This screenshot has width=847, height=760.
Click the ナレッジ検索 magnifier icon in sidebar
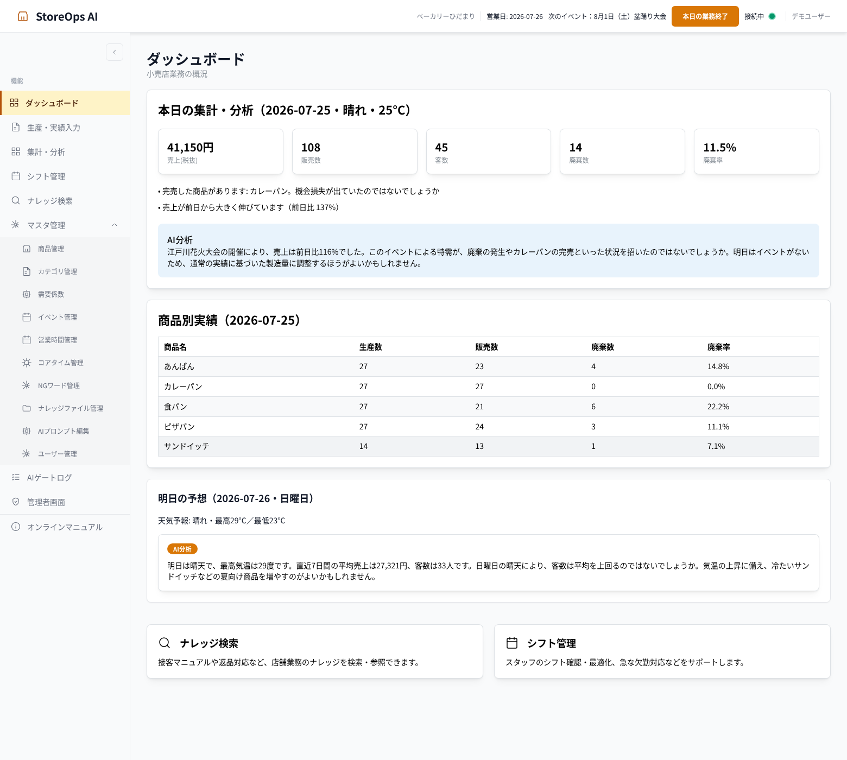[16, 201]
